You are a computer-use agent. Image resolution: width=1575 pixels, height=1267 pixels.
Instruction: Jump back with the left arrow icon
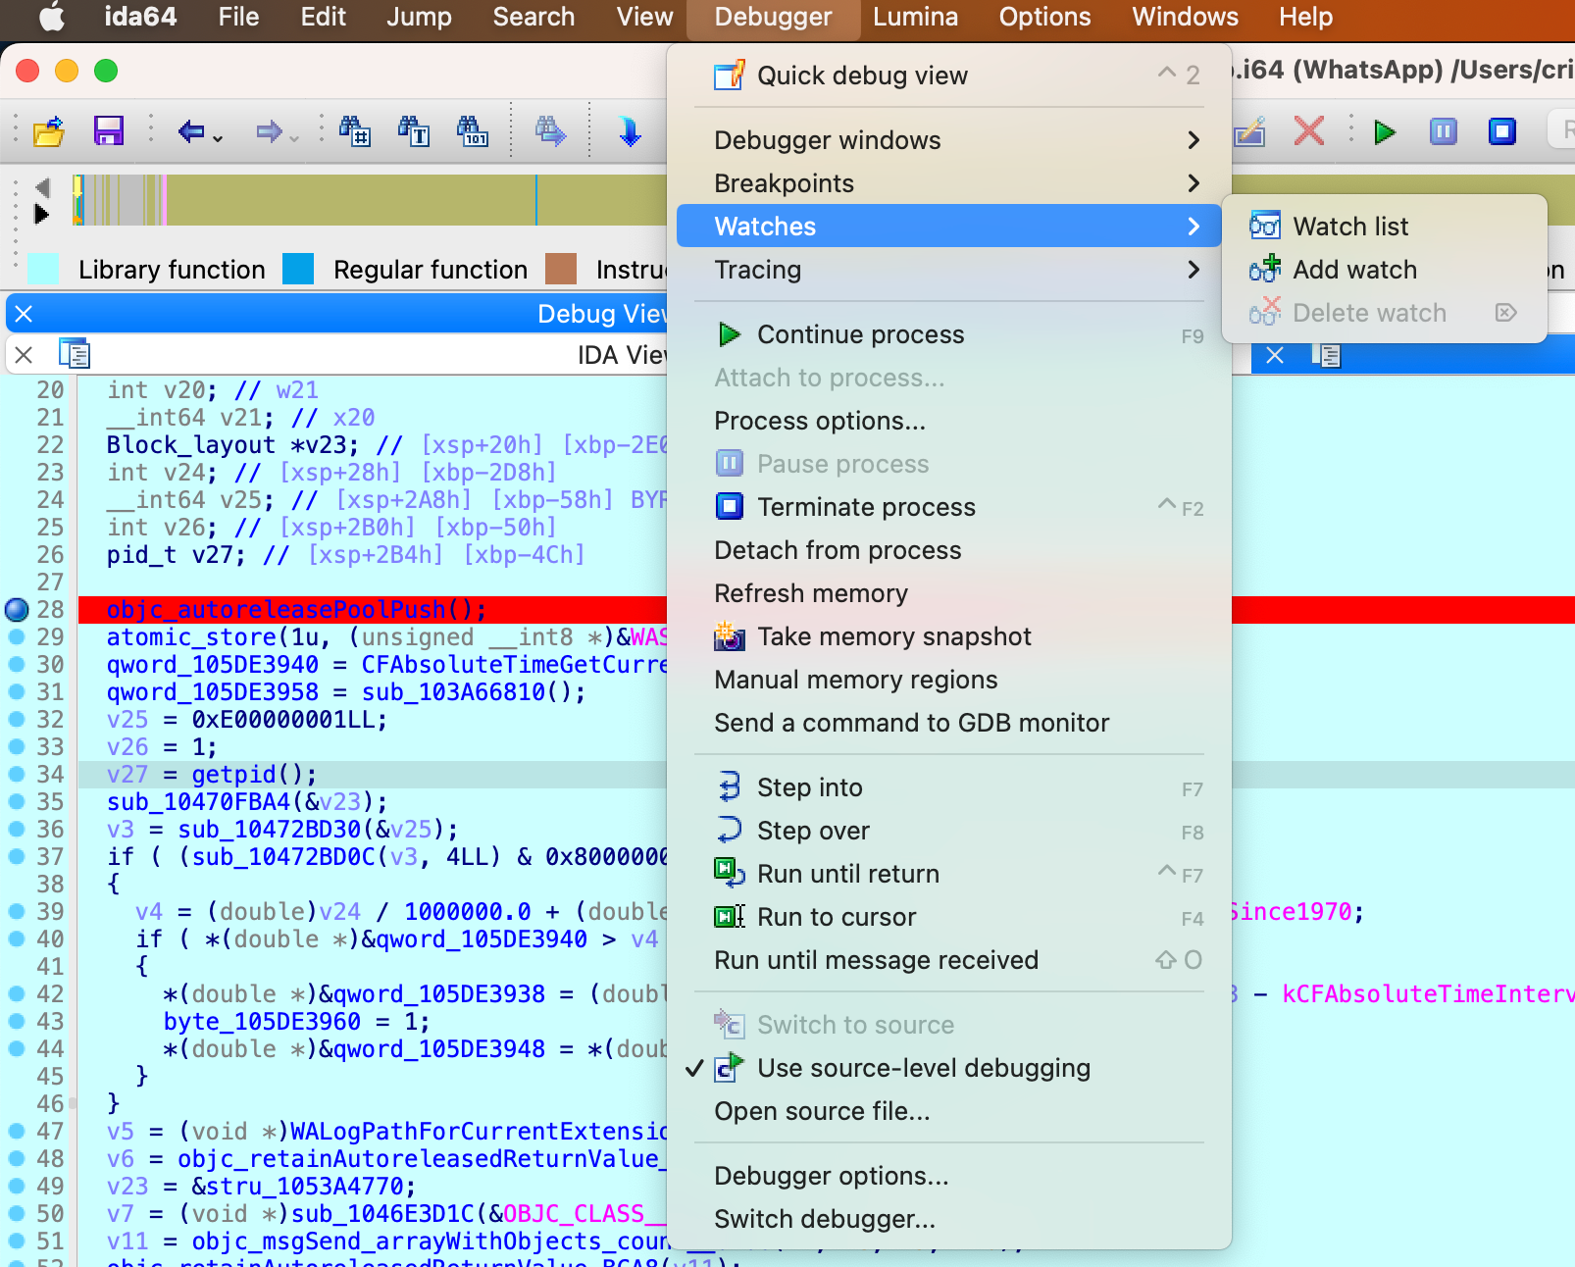click(191, 131)
